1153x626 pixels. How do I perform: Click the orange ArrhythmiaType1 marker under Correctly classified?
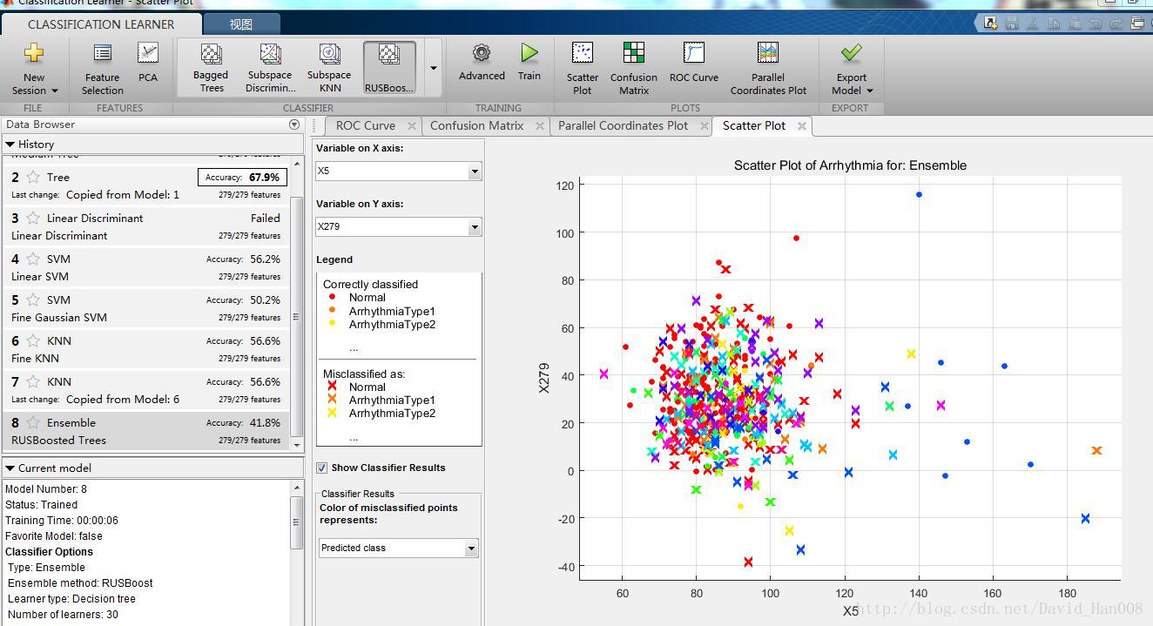click(x=331, y=311)
